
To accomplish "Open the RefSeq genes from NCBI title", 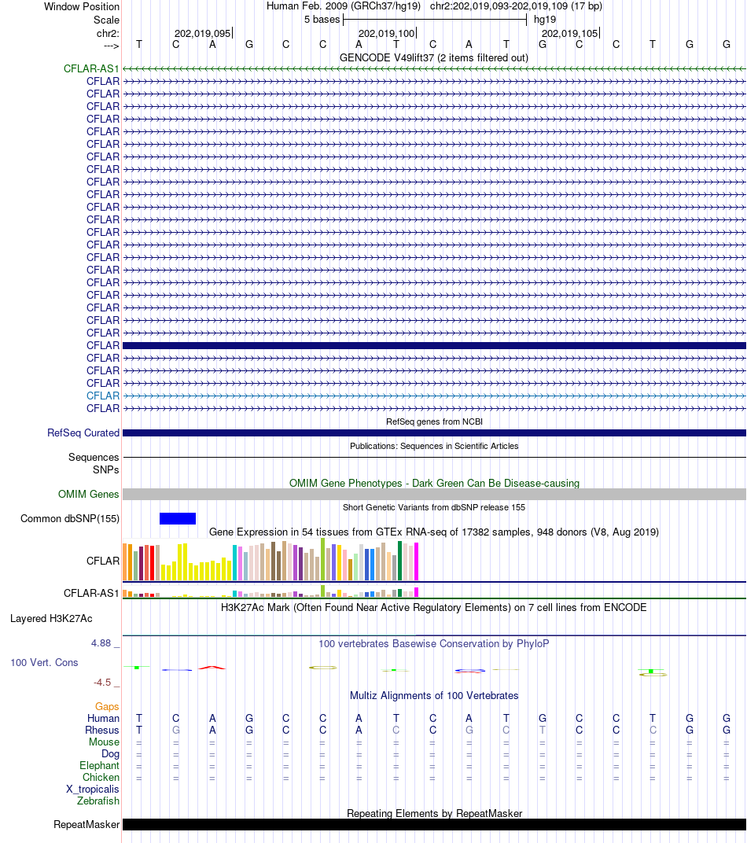I will 434,421.
